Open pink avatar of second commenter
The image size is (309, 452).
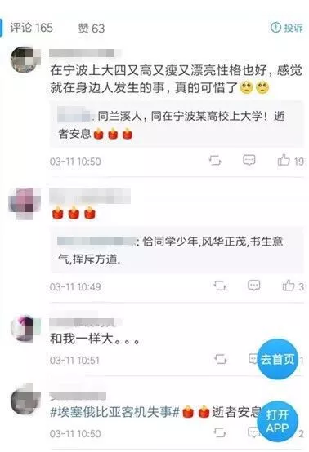coord(25,203)
